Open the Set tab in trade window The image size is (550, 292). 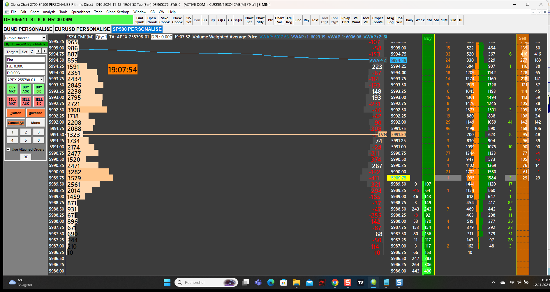(24, 52)
